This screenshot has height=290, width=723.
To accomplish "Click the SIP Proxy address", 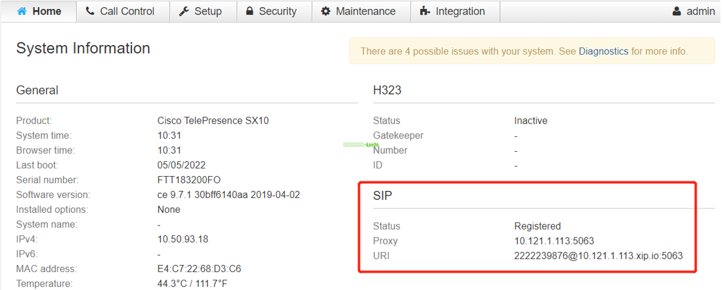I will click(554, 241).
